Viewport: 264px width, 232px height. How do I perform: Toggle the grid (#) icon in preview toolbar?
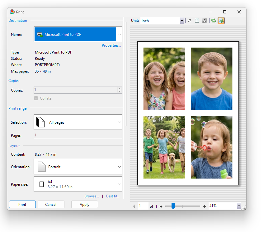point(190,21)
